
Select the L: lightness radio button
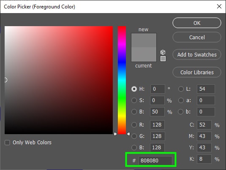(181, 89)
